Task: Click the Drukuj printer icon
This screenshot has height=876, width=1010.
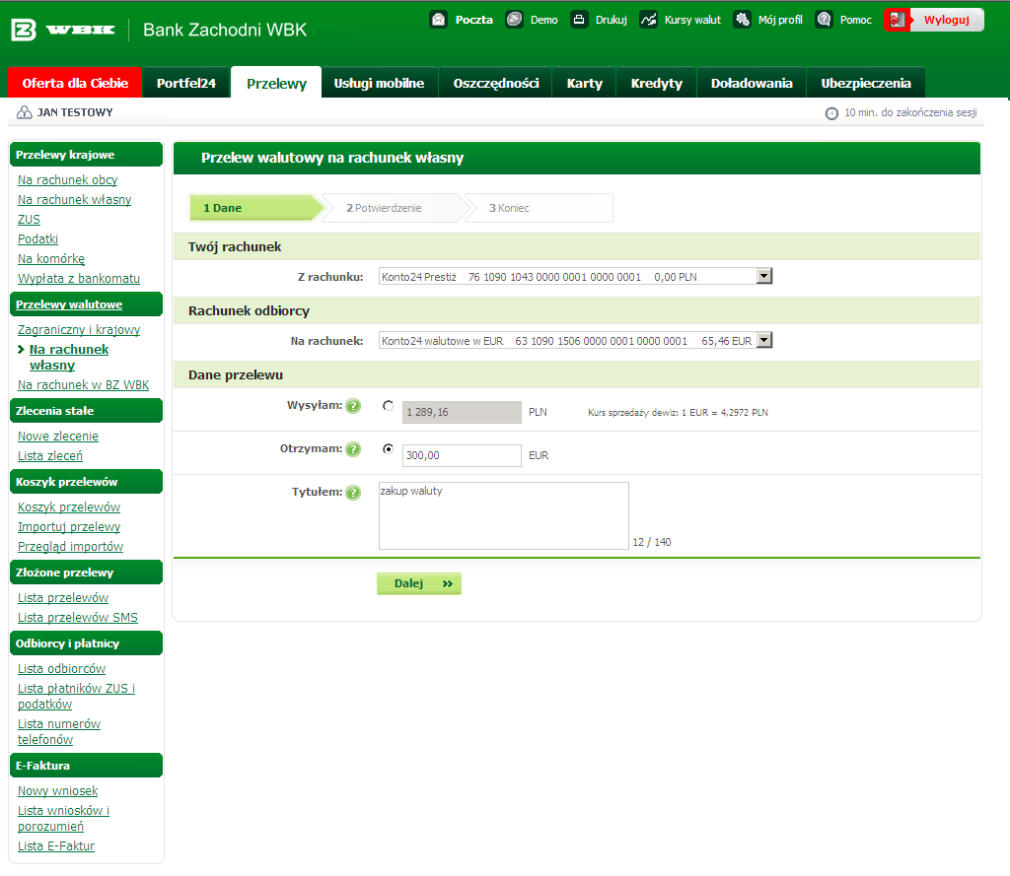Action: pos(579,20)
